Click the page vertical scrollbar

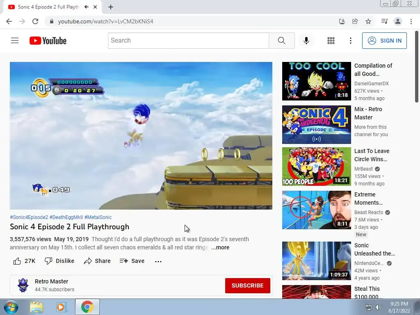[x=417, y=66]
